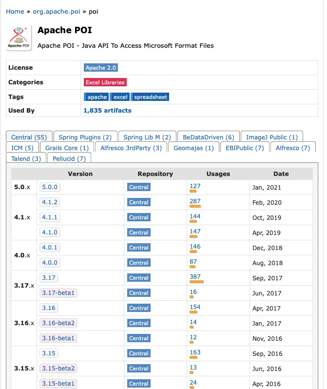This screenshot has height=389, width=327.
Task: Switch to the Pellucid (7) tab
Action: pyautogui.click(x=69, y=158)
